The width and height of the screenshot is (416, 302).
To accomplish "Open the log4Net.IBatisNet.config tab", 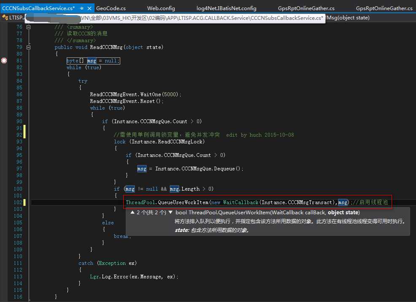I will [x=226, y=8].
